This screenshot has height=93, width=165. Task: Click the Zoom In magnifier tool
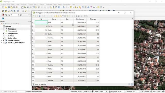[x=28, y=7]
